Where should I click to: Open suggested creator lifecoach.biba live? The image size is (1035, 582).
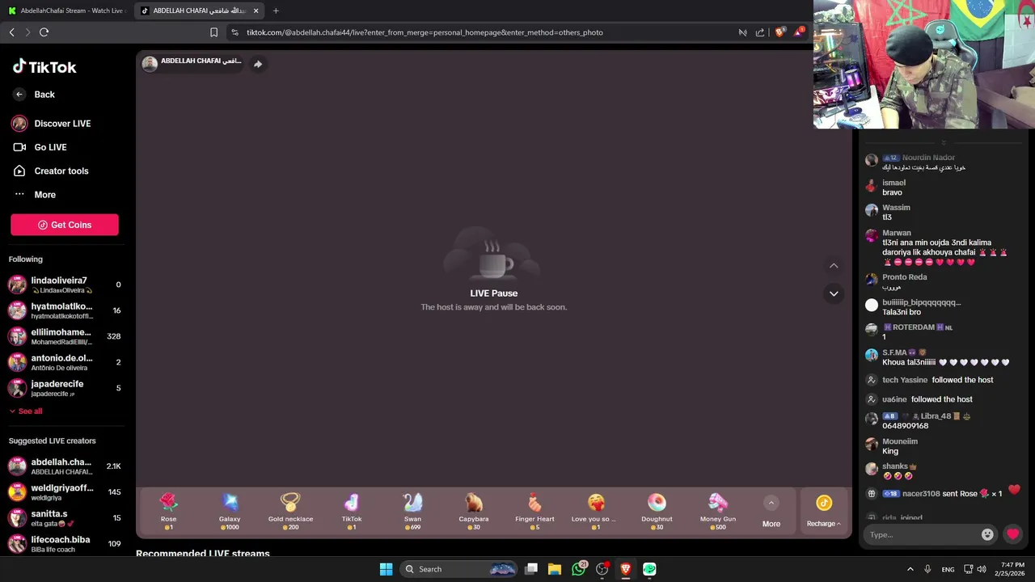pyautogui.click(x=65, y=543)
